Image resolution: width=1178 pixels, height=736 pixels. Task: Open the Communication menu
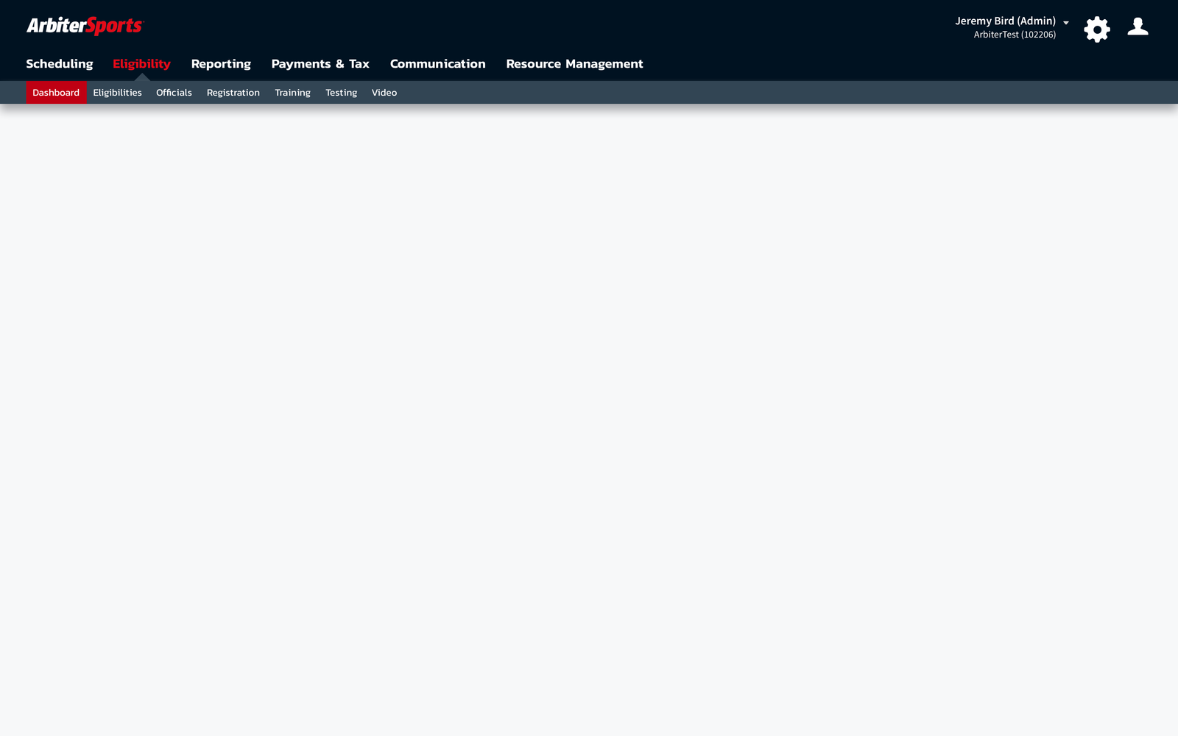(x=438, y=64)
